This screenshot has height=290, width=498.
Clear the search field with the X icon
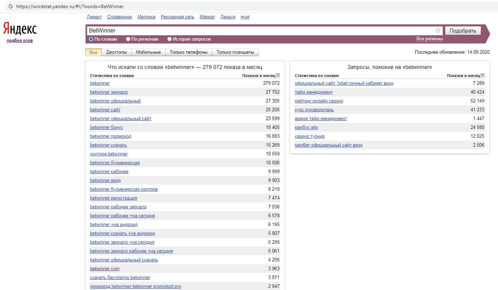pos(438,31)
